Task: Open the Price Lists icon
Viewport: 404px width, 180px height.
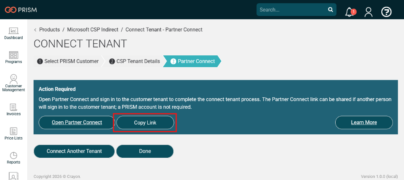Action: tap(13, 131)
